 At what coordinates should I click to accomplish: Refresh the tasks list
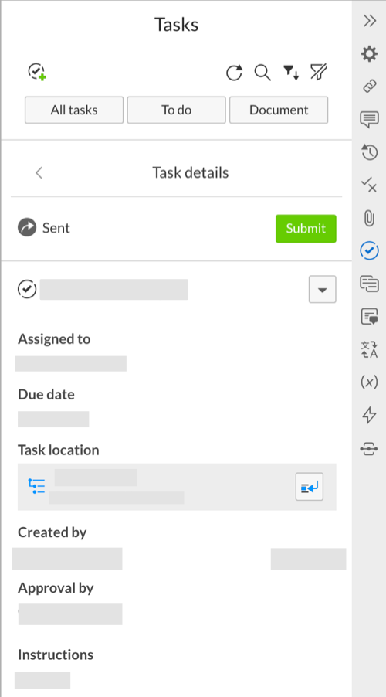coord(234,73)
